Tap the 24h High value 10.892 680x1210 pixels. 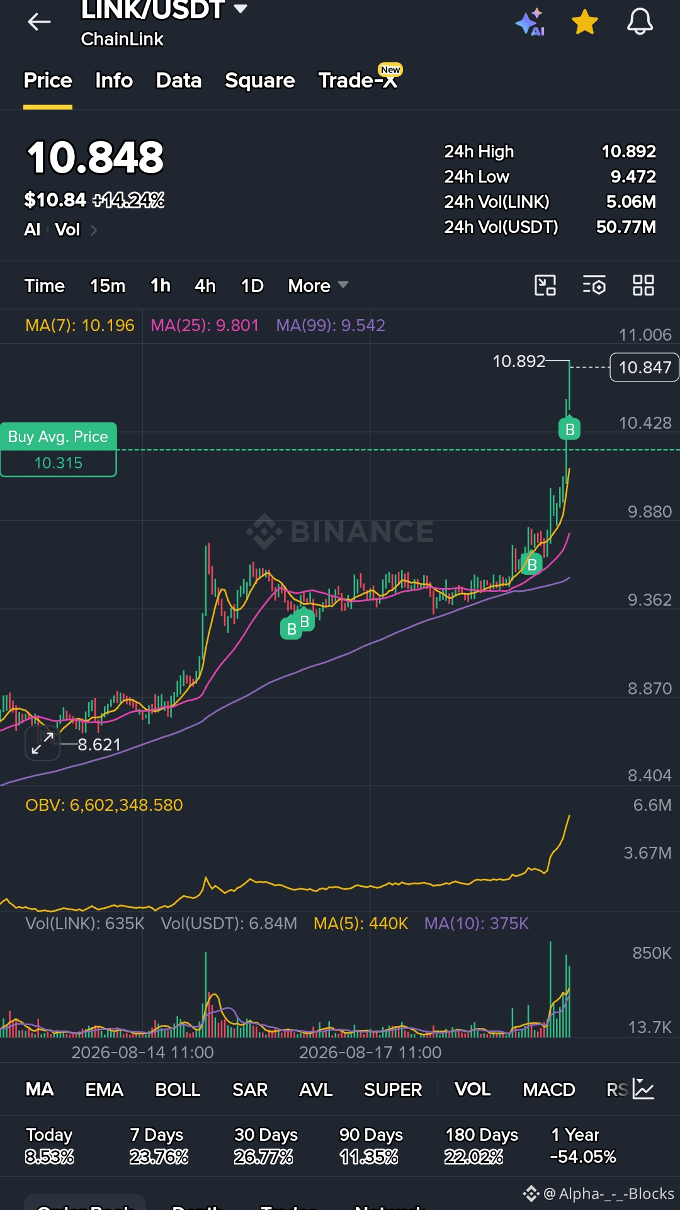click(x=628, y=152)
